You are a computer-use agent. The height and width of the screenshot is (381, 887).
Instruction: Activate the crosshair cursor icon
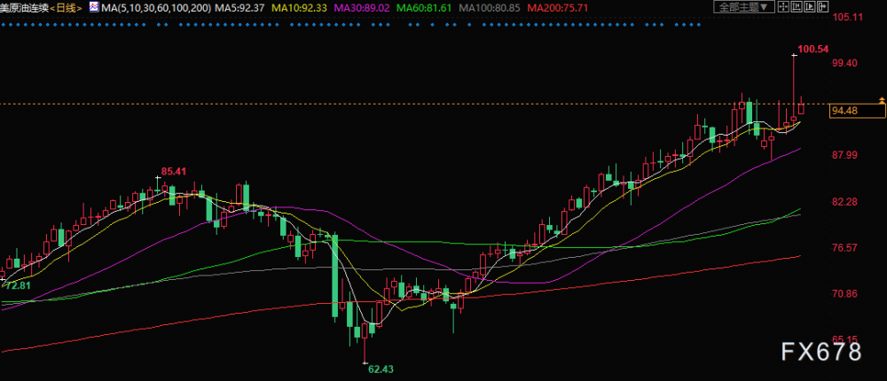point(783,7)
